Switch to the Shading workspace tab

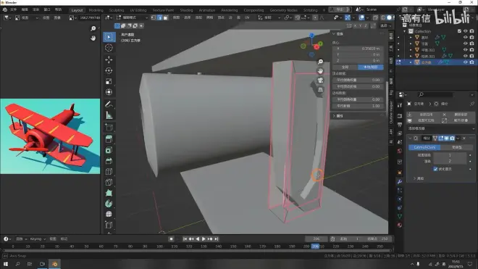tap(186, 10)
